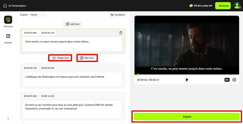
Task: Click the Recharge button
Action: 223,6
